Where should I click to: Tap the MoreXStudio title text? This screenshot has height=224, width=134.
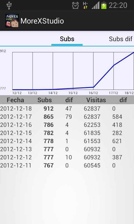pyautogui.click(x=42, y=21)
